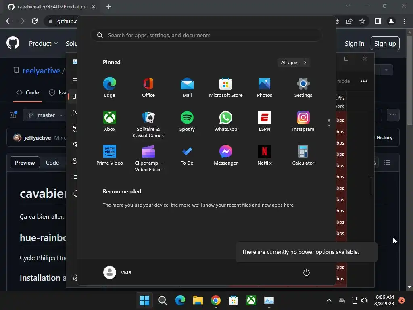This screenshot has width=413, height=310.
Task: Open the Mail app
Action: [187, 88]
